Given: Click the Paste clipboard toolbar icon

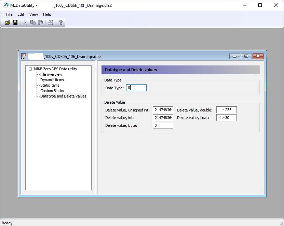Looking at the screenshot, I should pyautogui.click(x=40, y=22).
